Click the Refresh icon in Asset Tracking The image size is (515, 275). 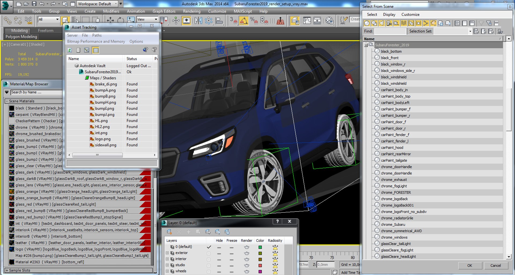click(x=70, y=50)
